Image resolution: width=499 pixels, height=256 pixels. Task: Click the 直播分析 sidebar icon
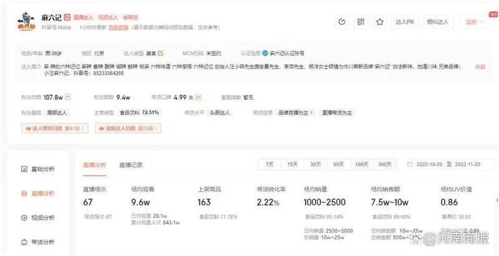pyautogui.click(x=24, y=194)
